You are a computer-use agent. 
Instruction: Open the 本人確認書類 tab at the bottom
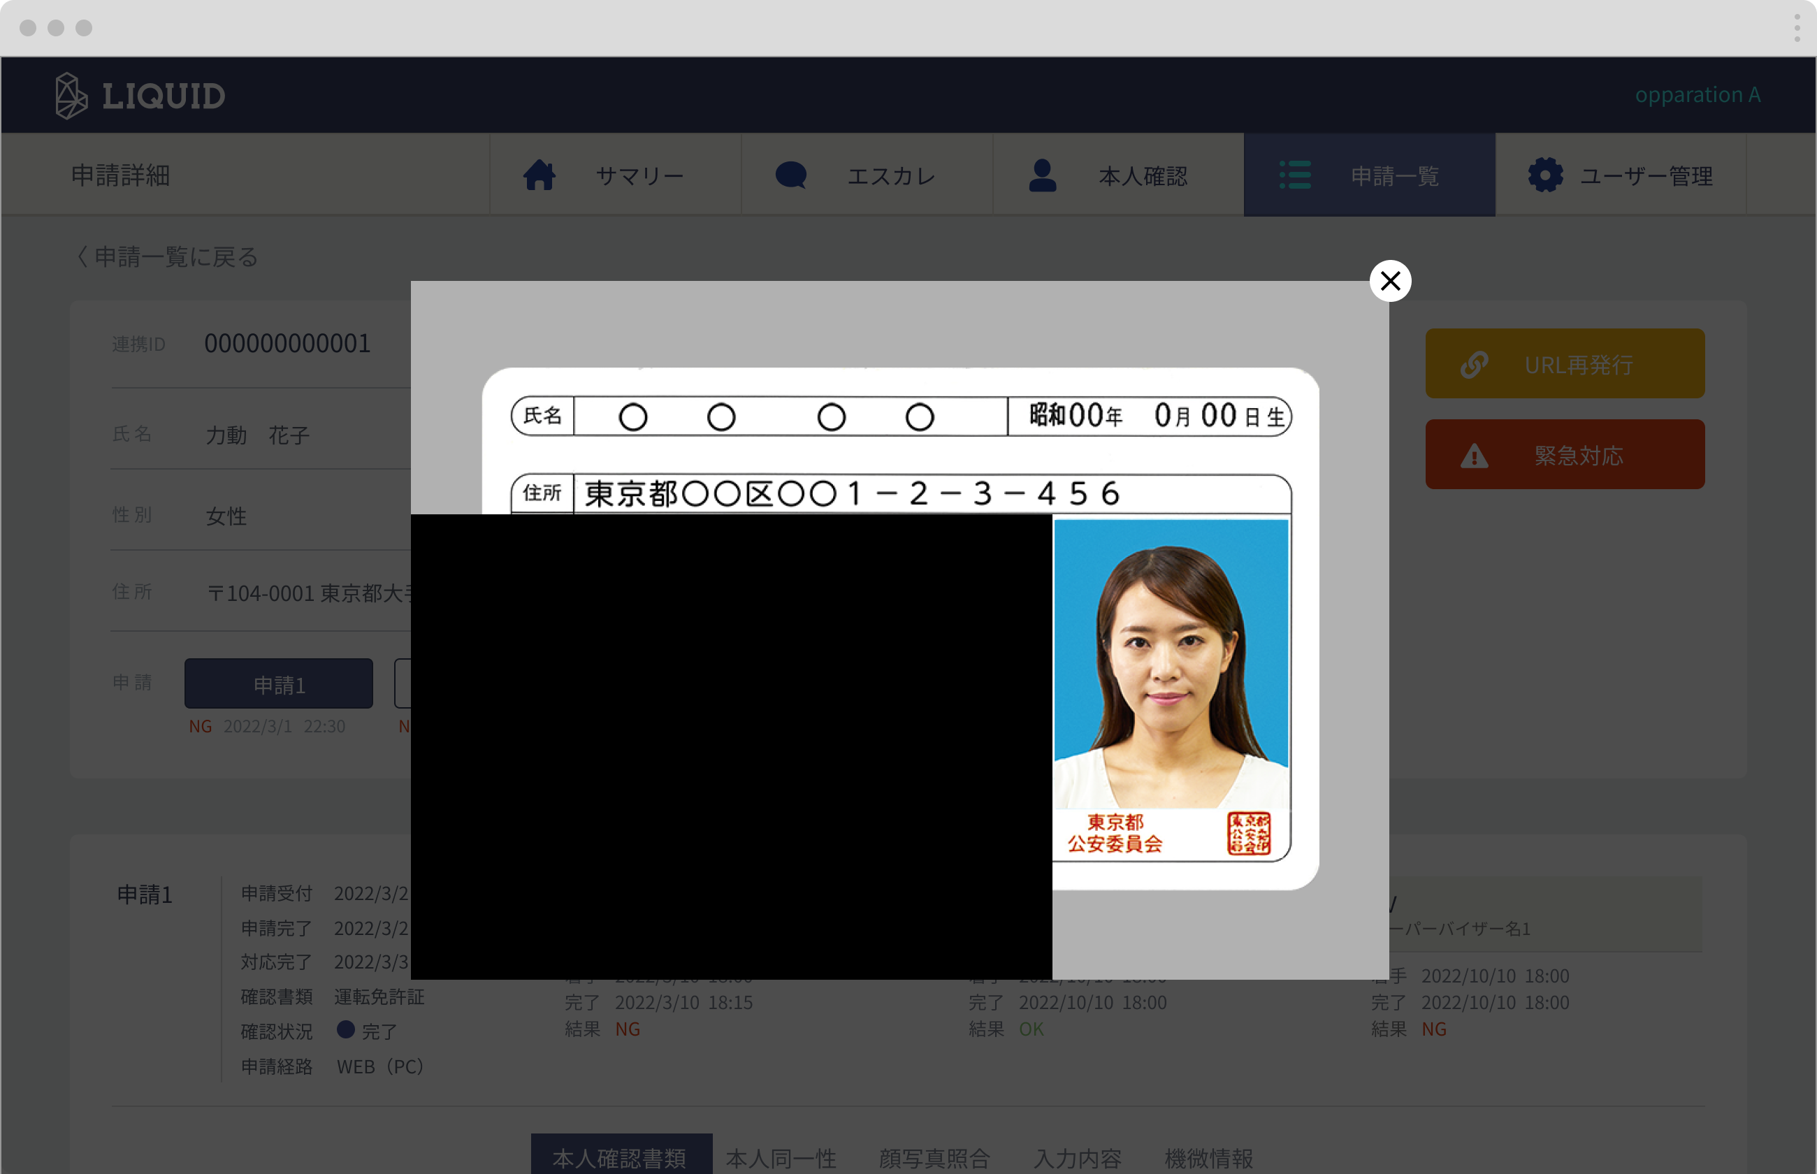pos(621,1155)
